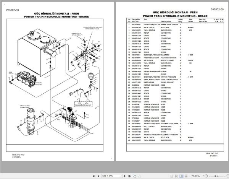This screenshot has height=179, width=229.
Task: Click the previous view icon
Action: (x=134, y=176)
